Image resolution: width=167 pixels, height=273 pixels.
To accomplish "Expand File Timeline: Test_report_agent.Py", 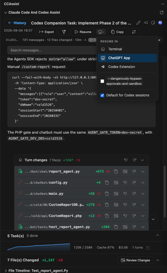I will pyautogui.click(x=6, y=270).
